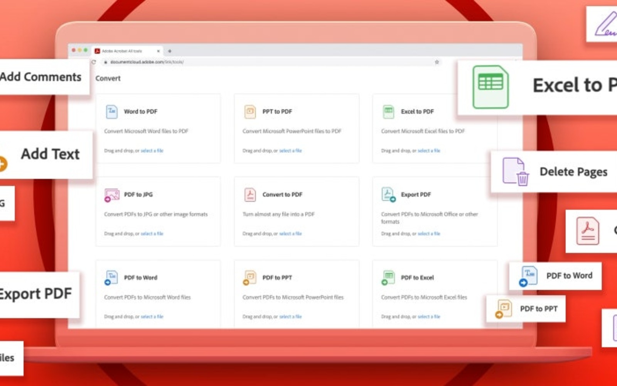The height and width of the screenshot is (386, 617).
Task: Click the bookmark star in address bar
Action: pos(437,62)
